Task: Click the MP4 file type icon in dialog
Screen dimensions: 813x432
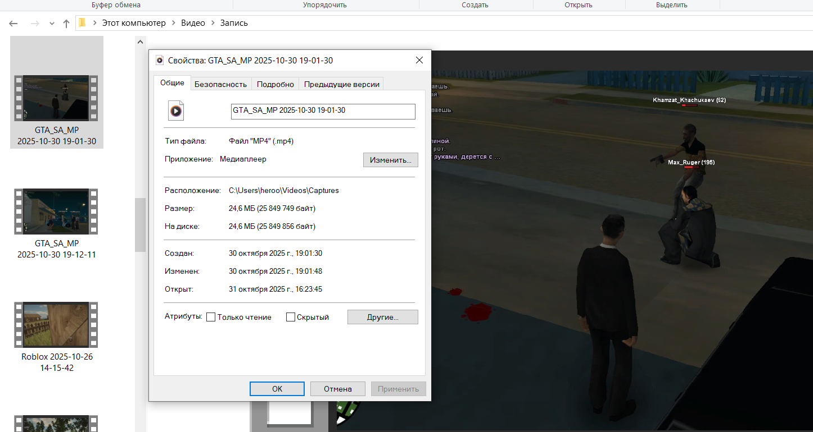Action: point(176,111)
